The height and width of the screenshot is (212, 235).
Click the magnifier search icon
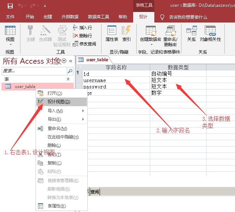pyautogui.click(x=70, y=71)
